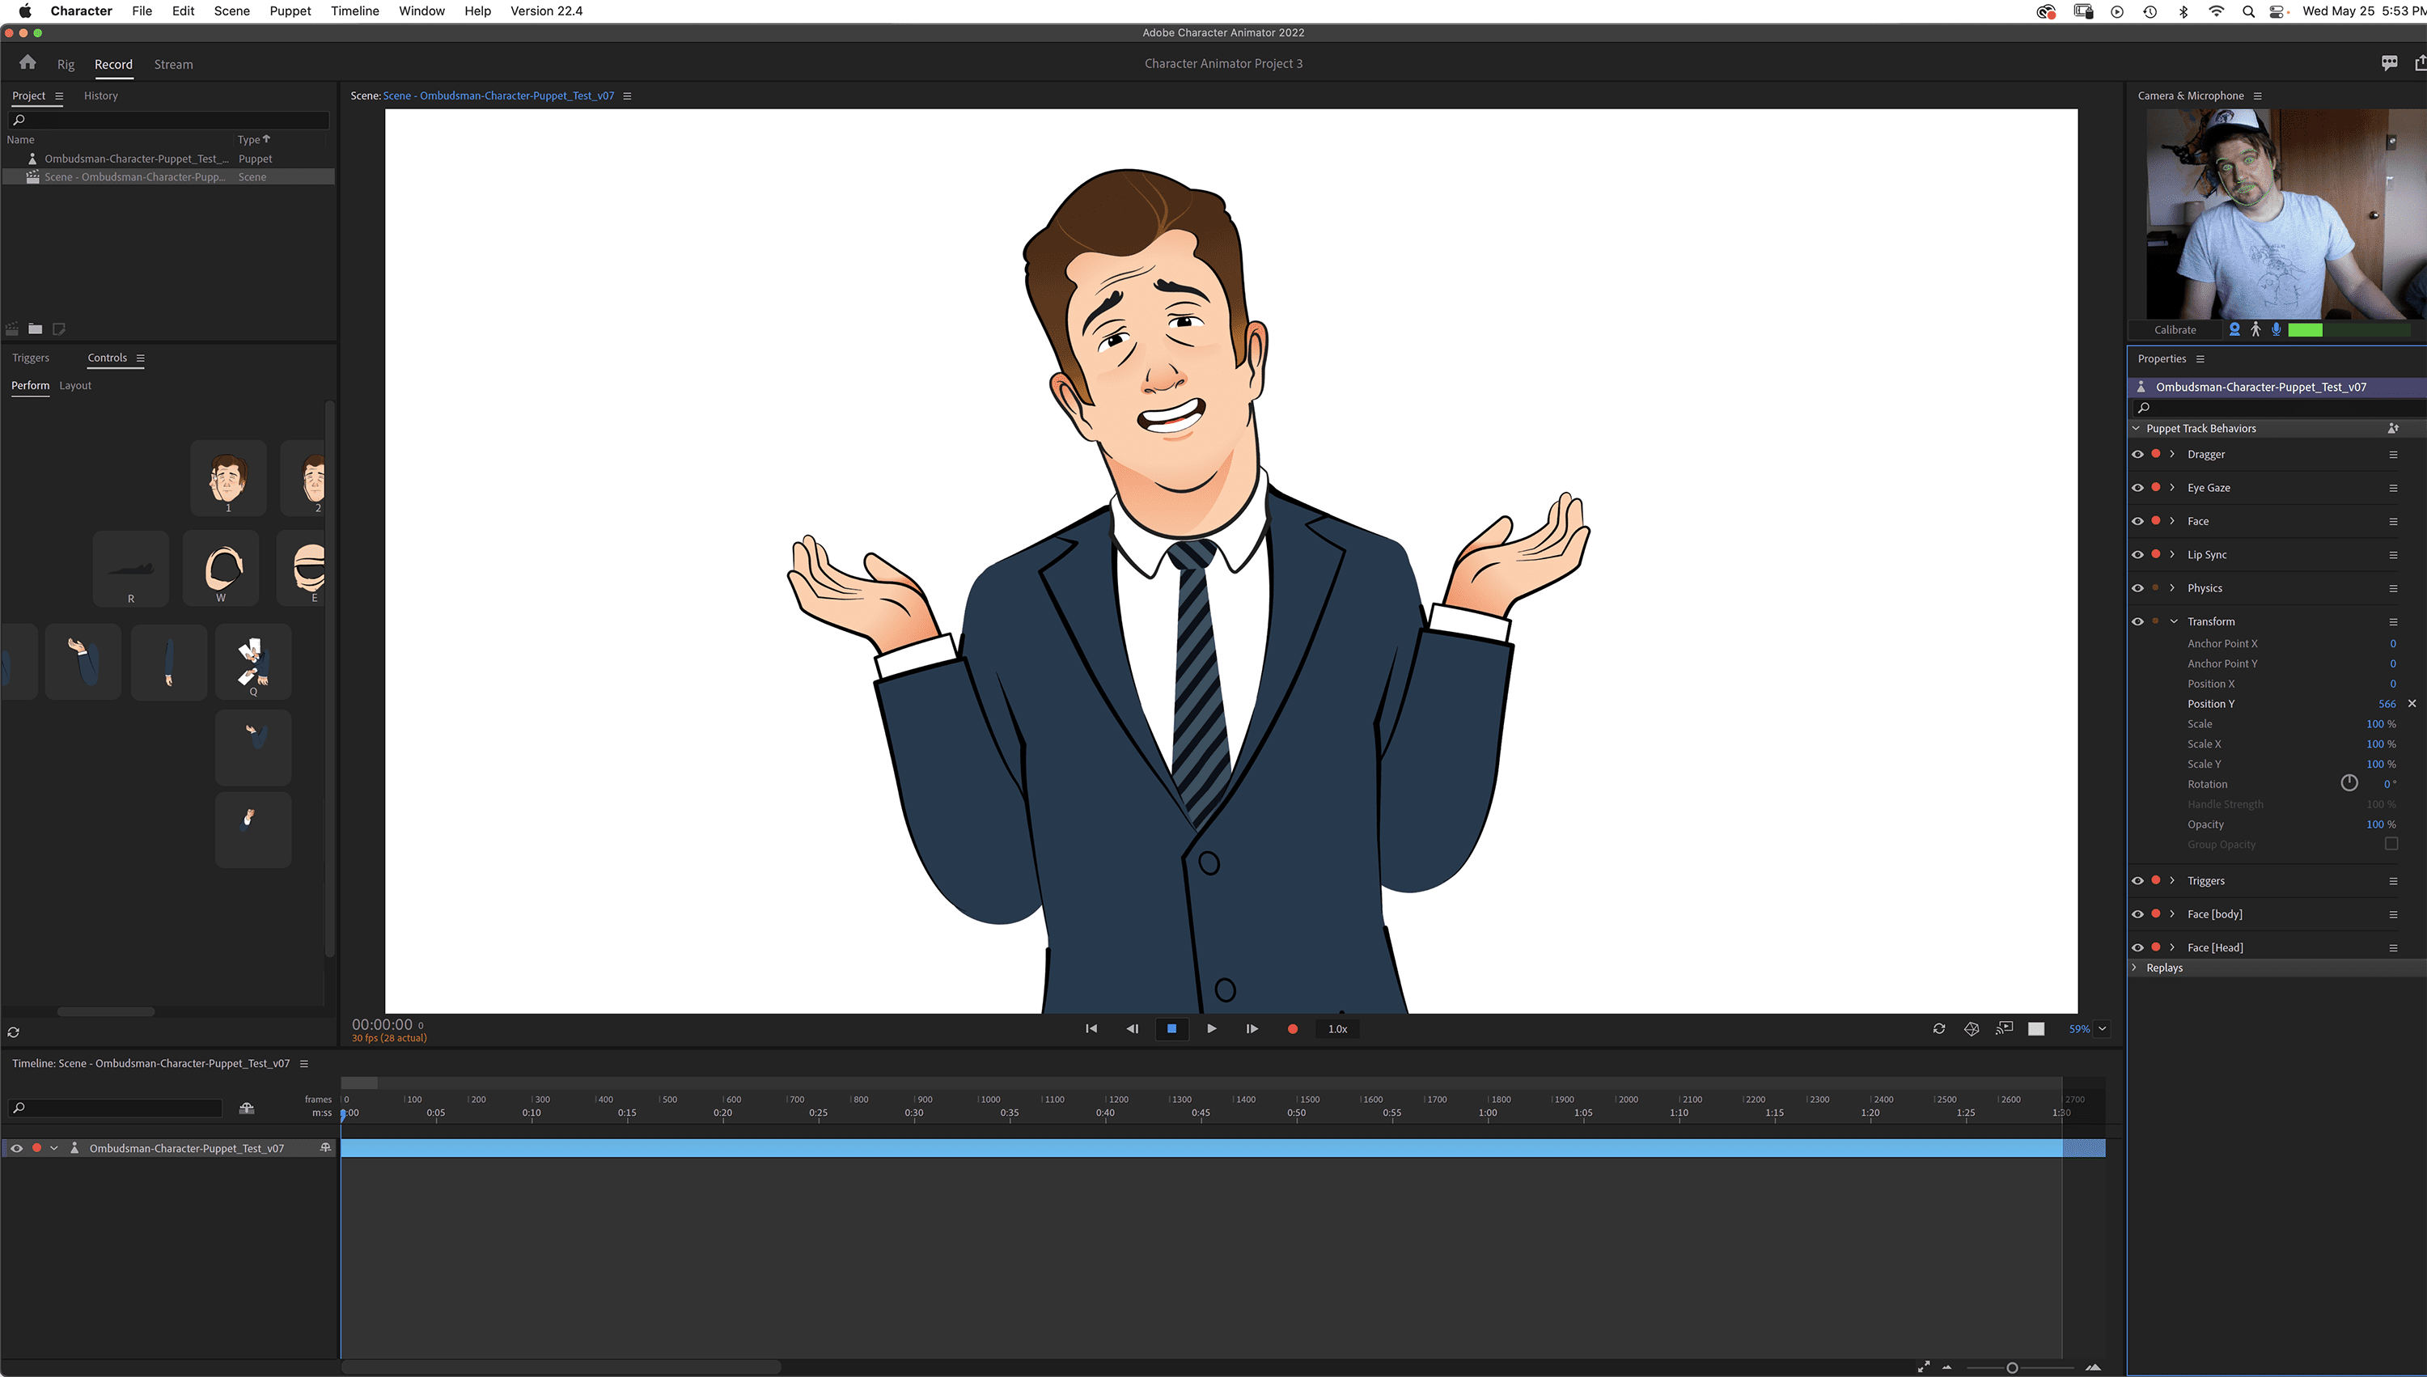
Task: Arm Physics behavior for recording
Action: click(2156, 587)
